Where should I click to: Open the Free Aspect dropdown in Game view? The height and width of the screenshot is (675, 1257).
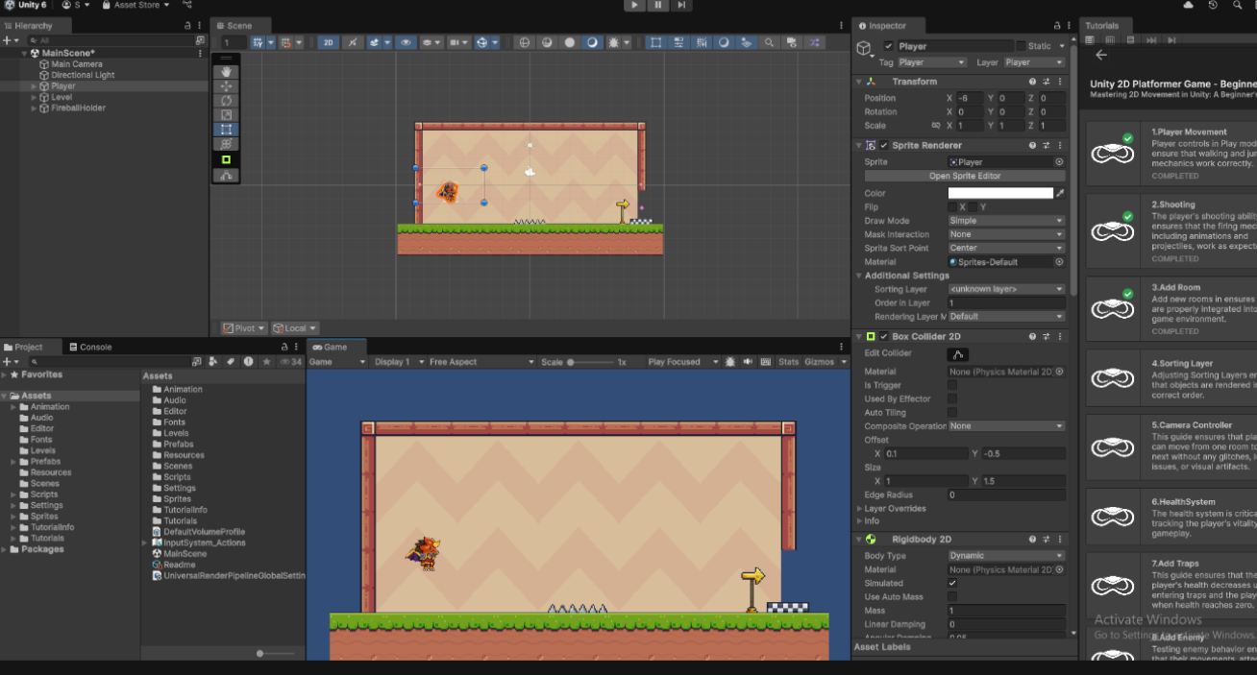click(x=481, y=362)
